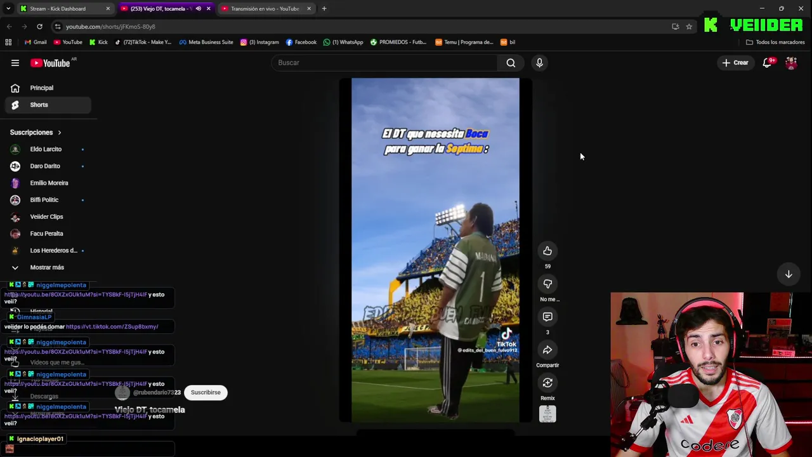Open Biffi Politic channel
The image size is (812, 457).
pyautogui.click(x=48, y=200)
